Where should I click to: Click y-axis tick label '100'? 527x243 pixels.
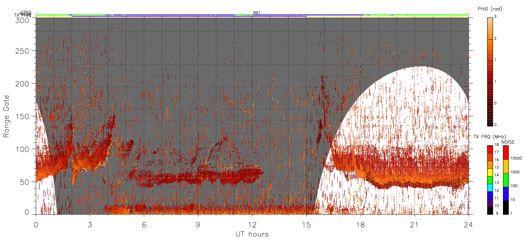click(x=22, y=149)
